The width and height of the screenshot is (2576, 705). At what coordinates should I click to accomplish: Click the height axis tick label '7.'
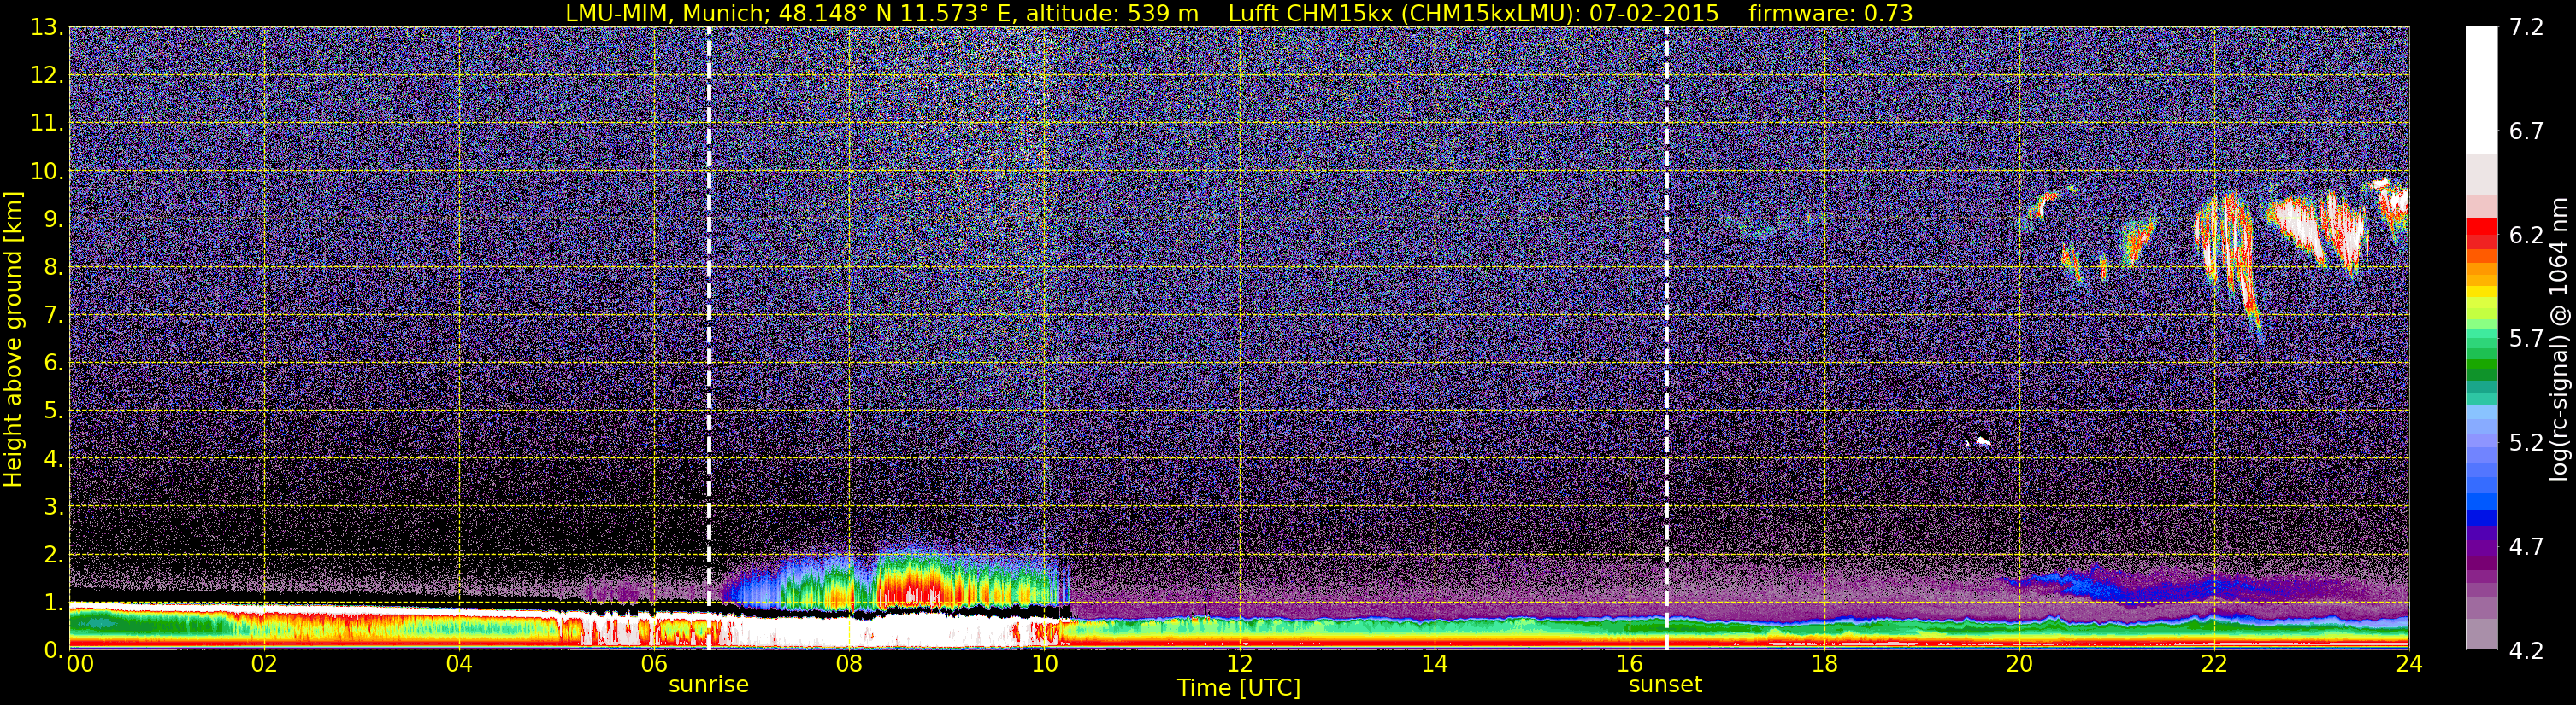coord(53,316)
